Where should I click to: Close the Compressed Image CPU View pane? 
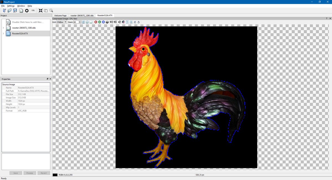330,18
